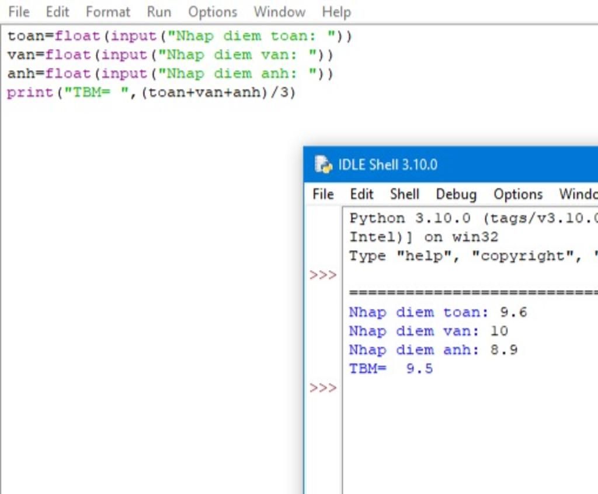Click the "Intel)] on win32" line
Screen dimensions: 598x494
click(424, 237)
